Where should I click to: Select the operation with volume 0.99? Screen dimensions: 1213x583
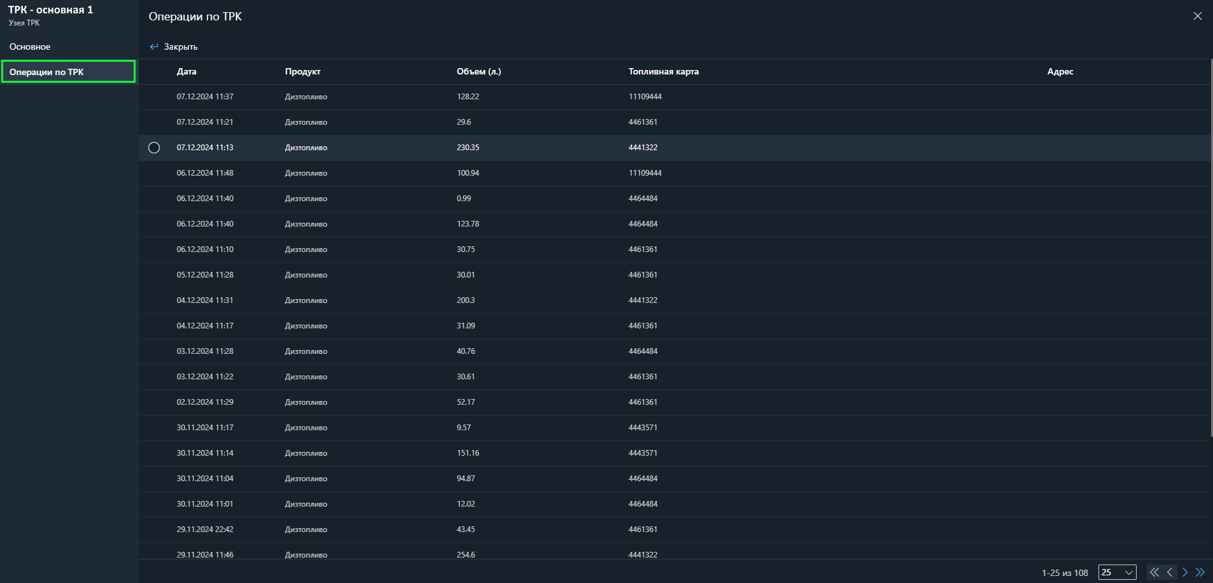tap(464, 199)
